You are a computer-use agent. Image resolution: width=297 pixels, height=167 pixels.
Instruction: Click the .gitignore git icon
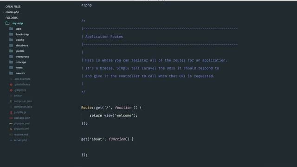[11, 90]
